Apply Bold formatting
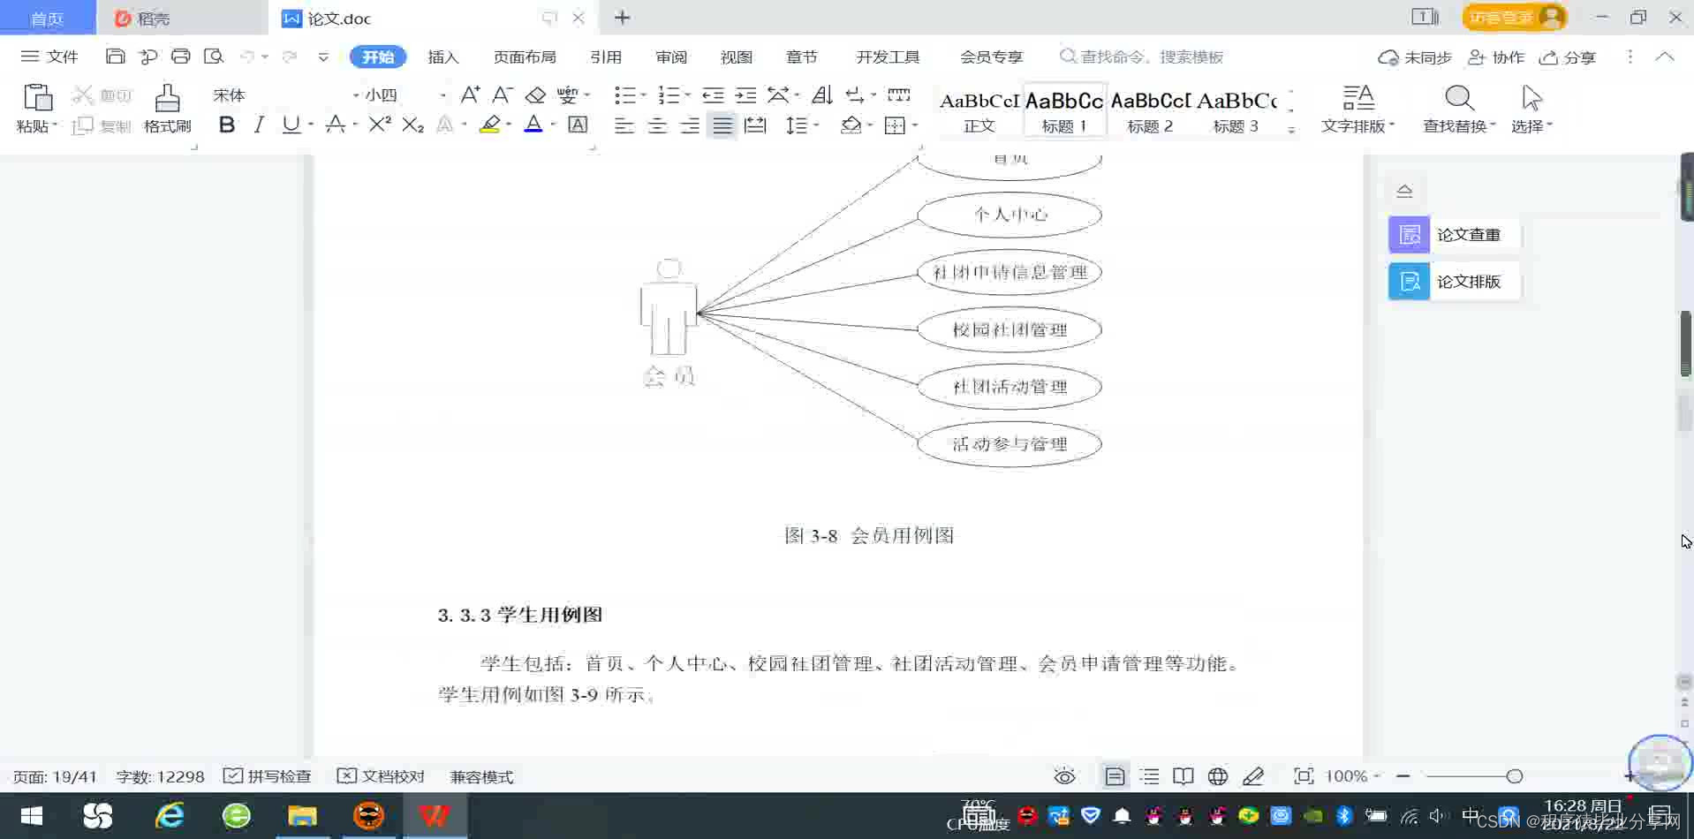 (227, 125)
